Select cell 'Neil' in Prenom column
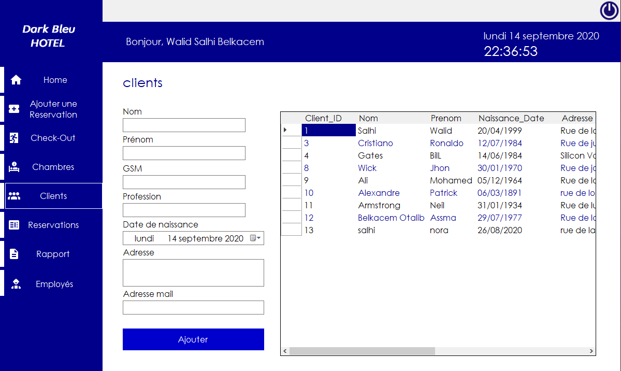Image resolution: width=621 pixels, height=371 pixels. (x=437, y=205)
